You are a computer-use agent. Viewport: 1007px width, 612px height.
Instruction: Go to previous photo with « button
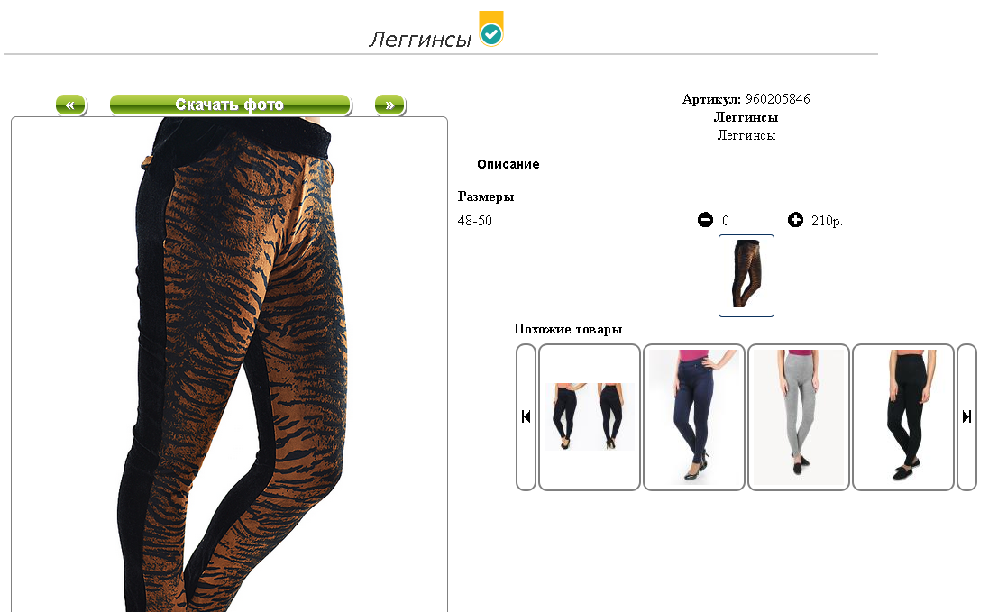pyautogui.click(x=70, y=105)
